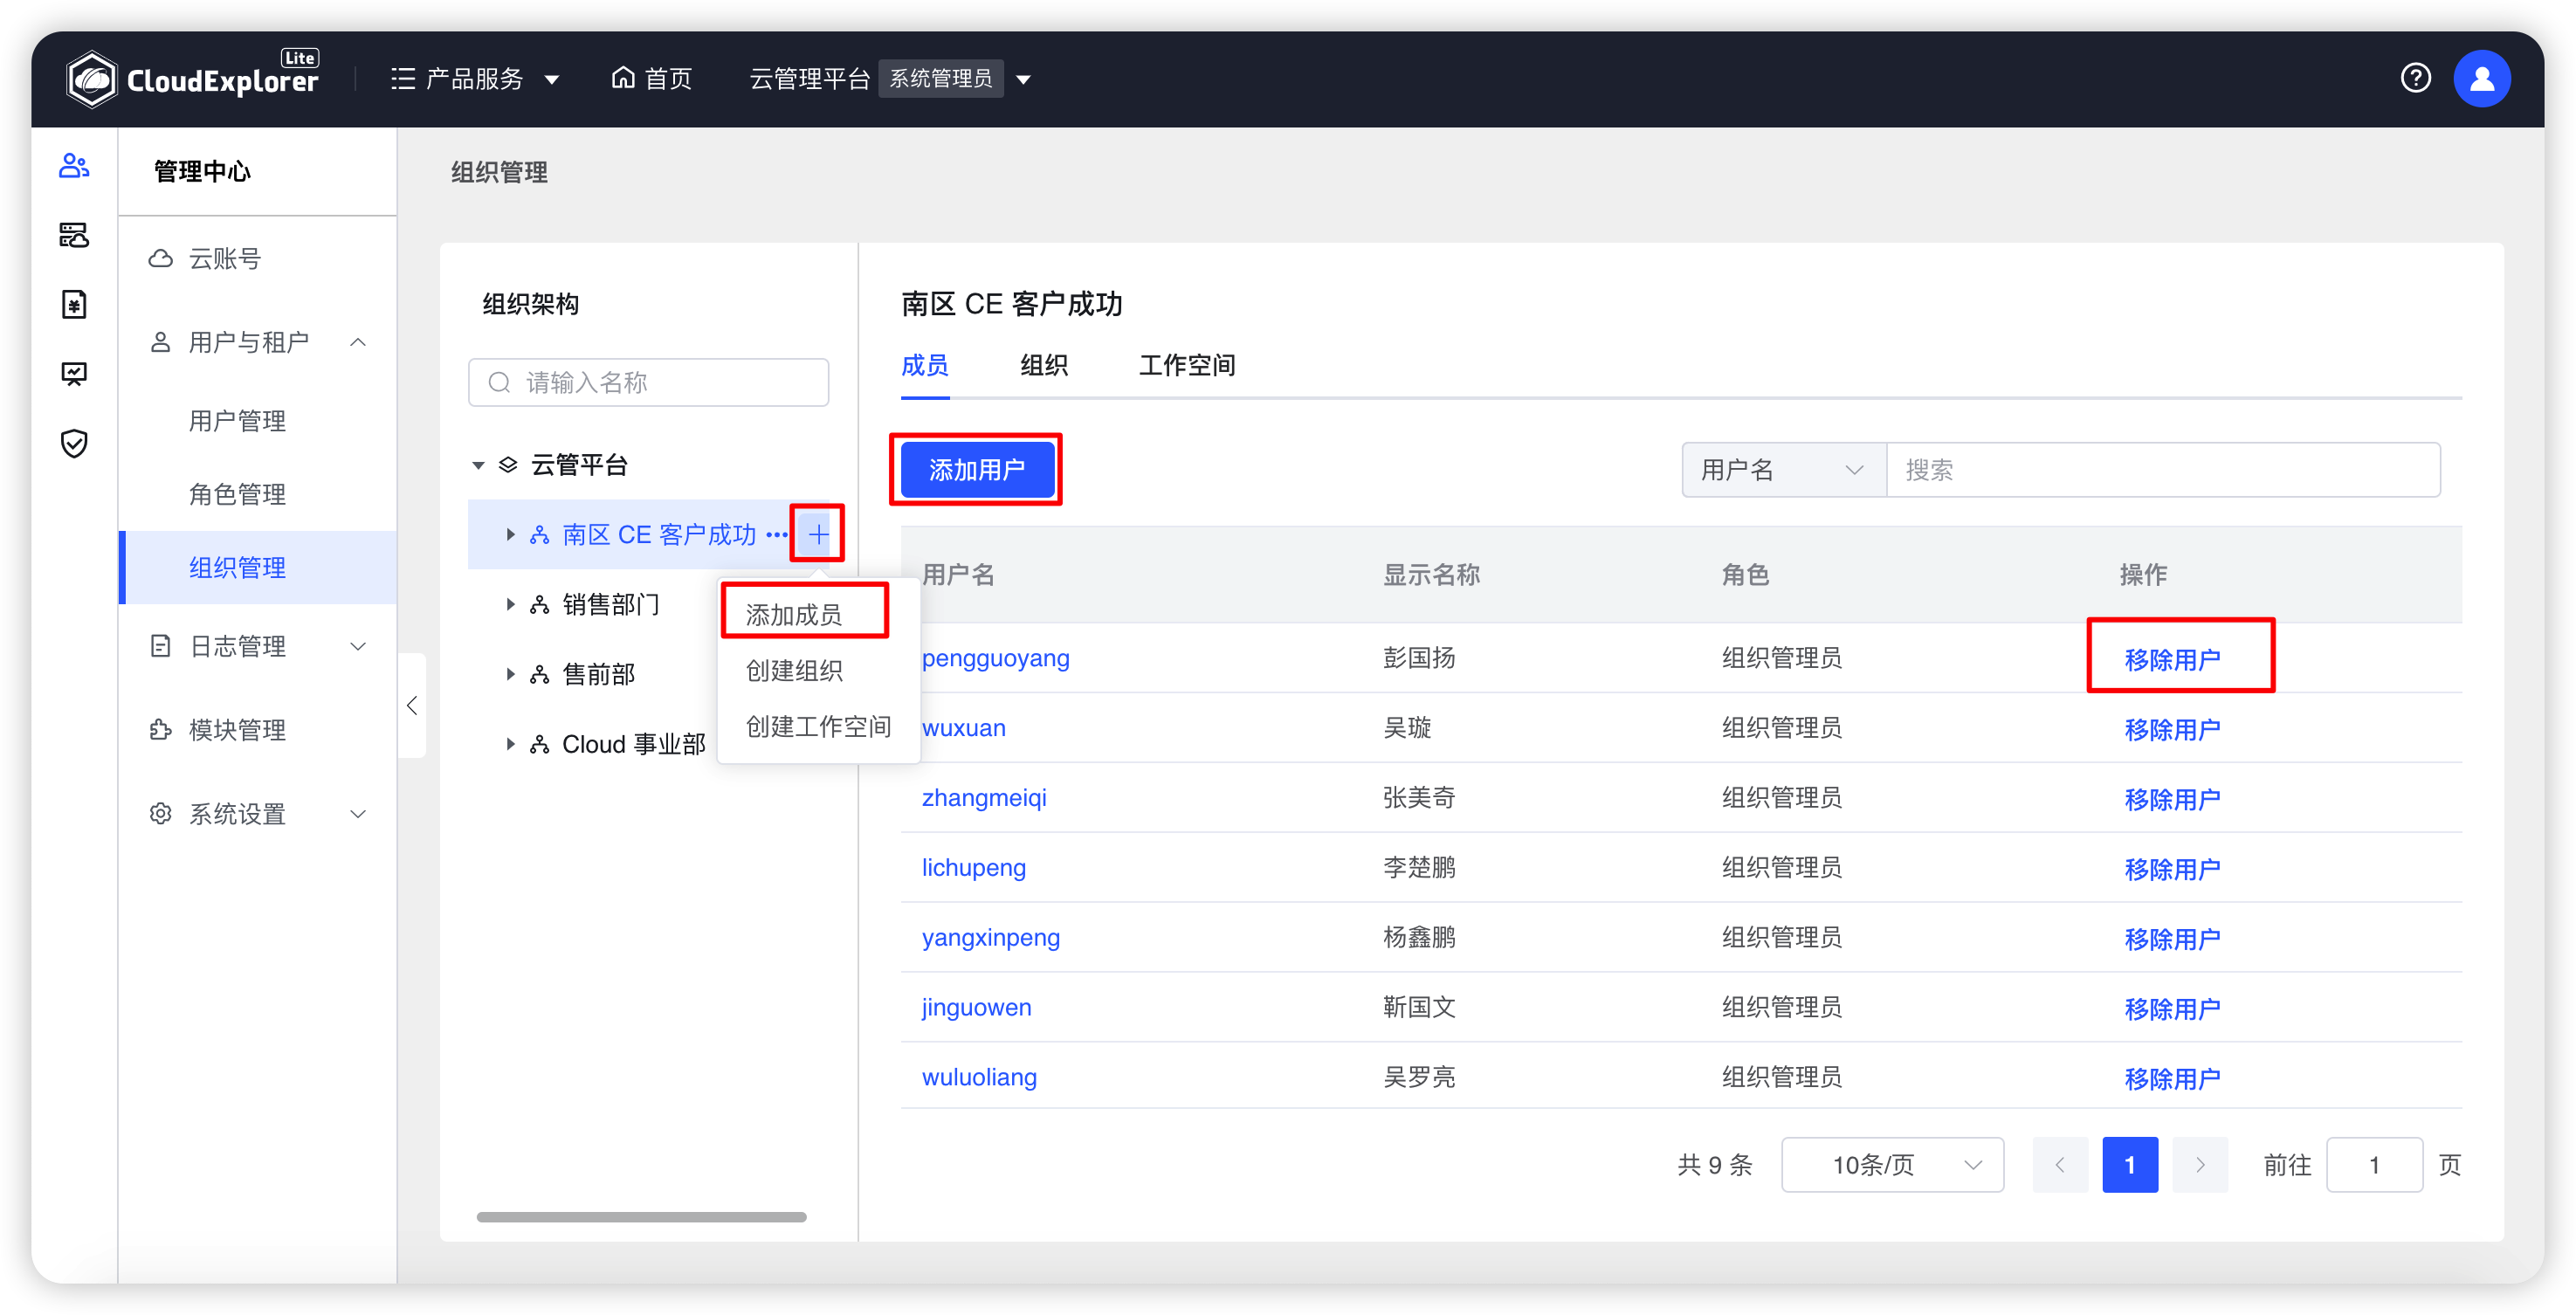This screenshot has width=2576, height=1315.
Task: Focus the 前往 page number field
Action: click(x=2374, y=1164)
